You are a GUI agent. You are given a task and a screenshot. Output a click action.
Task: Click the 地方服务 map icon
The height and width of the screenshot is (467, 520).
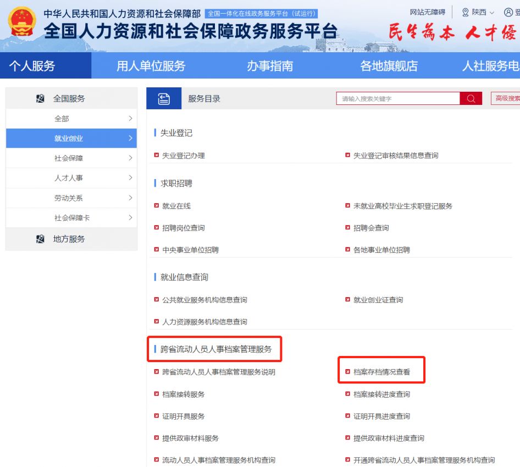point(40,239)
